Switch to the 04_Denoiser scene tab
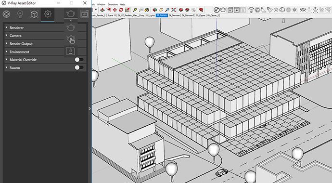Screen dimensions: 332x183 pyautogui.click(x=174, y=15)
